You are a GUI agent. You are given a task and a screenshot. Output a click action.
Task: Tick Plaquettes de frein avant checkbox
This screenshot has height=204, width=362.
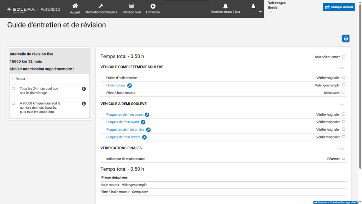(344, 114)
